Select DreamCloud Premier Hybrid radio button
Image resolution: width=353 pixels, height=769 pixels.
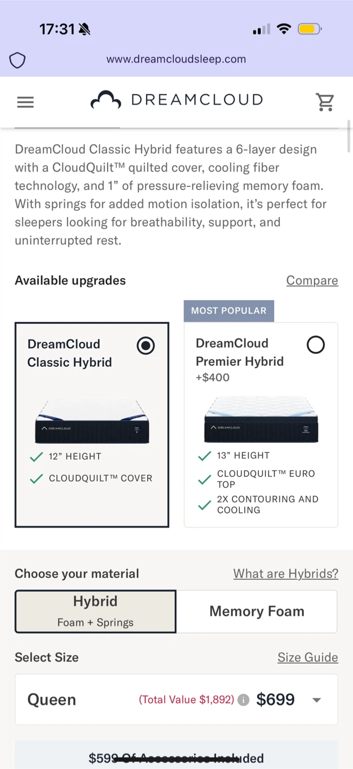pos(315,345)
